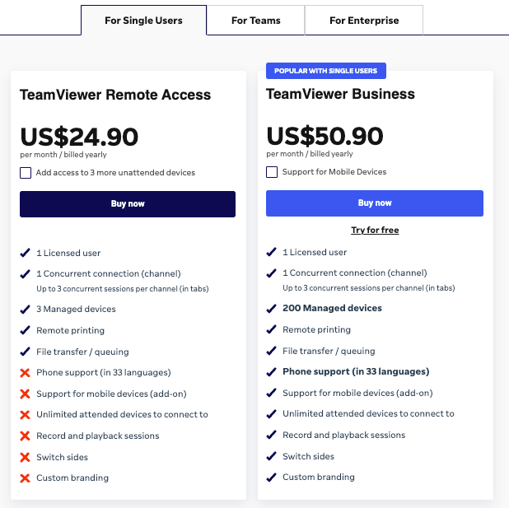
Task: Check Support for Mobile Devices option
Action: click(x=272, y=172)
